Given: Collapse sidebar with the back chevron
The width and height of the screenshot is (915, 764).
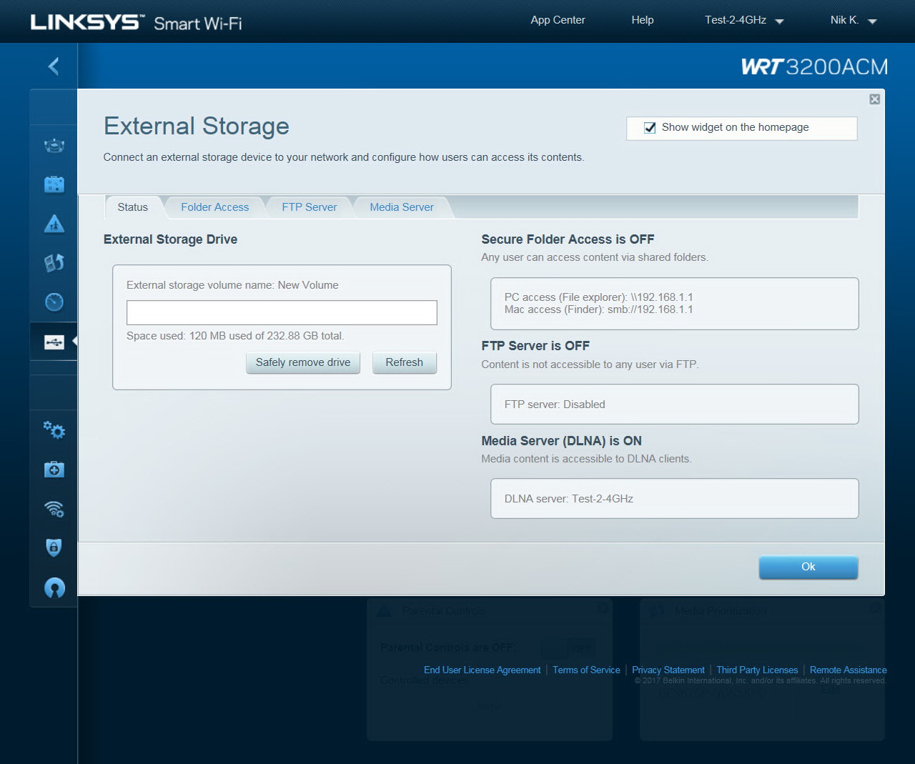Looking at the screenshot, I should click(x=54, y=66).
